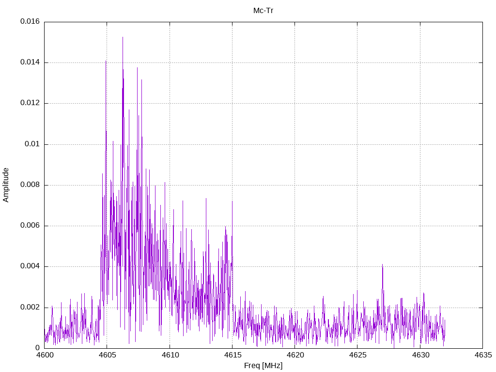Image resolution: width=496 pixels, height=372 pixels.
Task: Select the 4600 x-axis tick label
Action: [x=44, y=356]
